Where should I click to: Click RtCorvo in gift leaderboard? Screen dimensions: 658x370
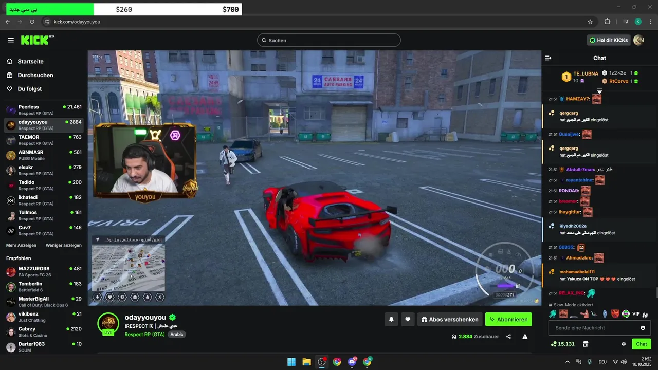coord(618,81)
